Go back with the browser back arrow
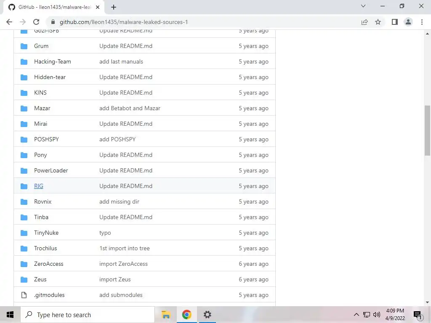 point(9,22)
